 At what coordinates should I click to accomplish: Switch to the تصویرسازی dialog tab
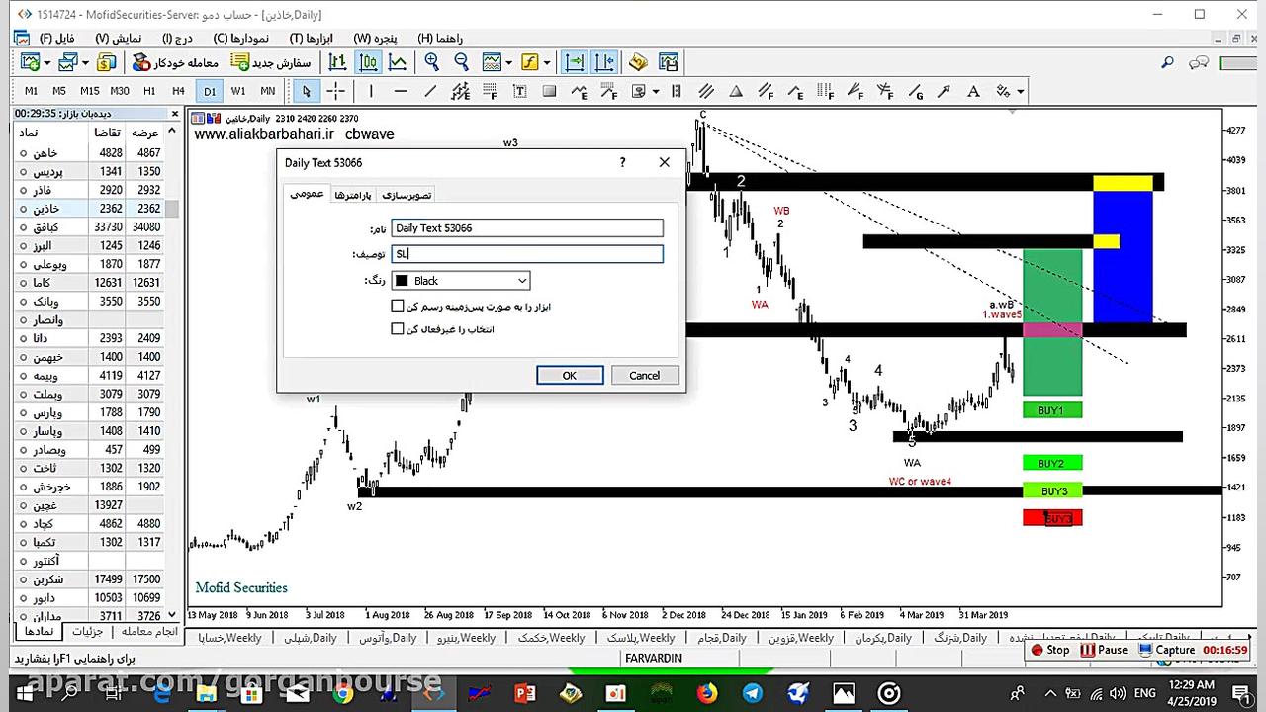[407, 195]
